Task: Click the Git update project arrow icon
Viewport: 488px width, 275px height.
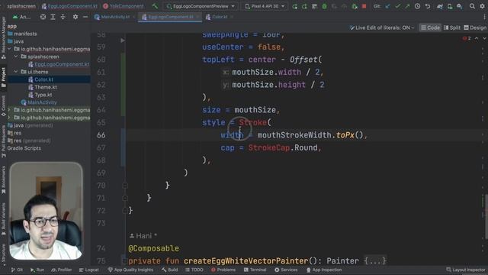Action: click(x=387, y=6)
